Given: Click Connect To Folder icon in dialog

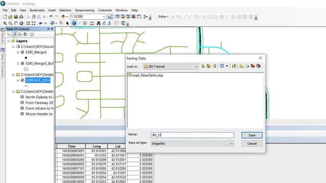Looking at the screenshot, I should [234, 66].
